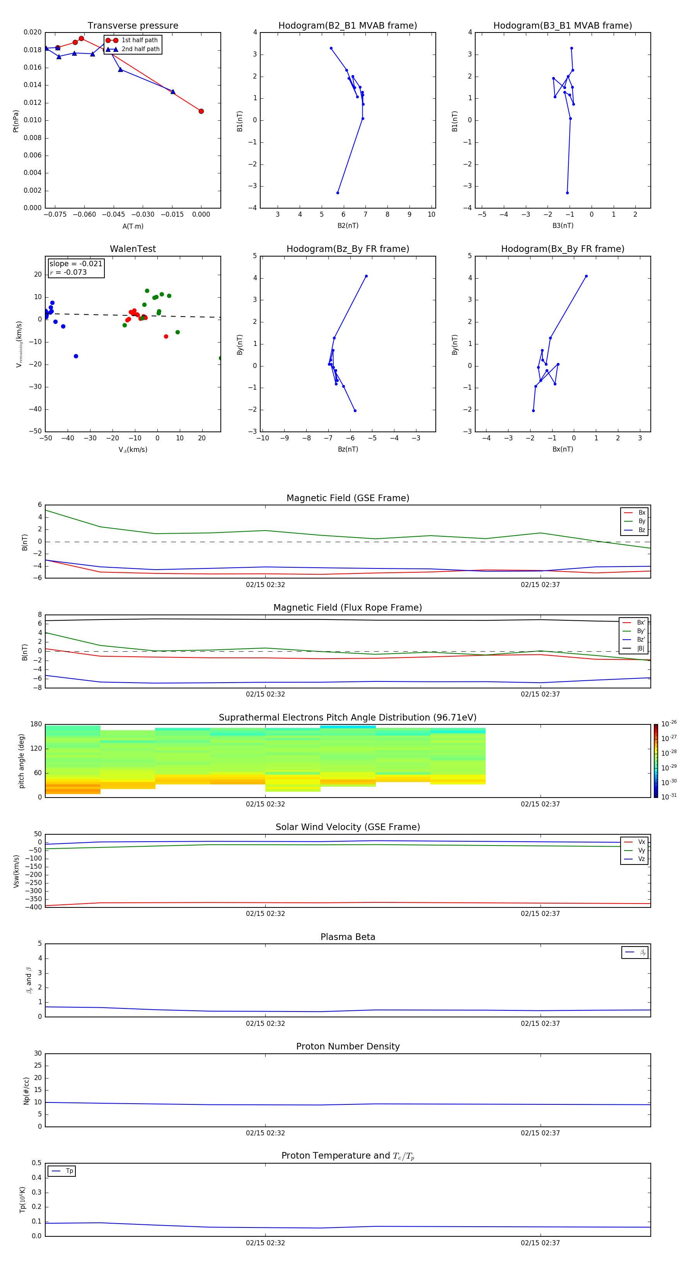Click the 'Np(#/cc)' axis label

pyautogui.click(x=26, y=1090)
